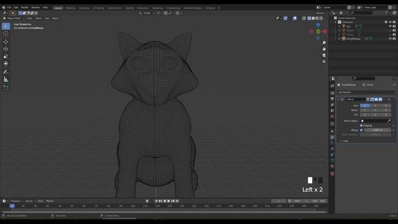Click the viewport zoom magnifier icon
398x224 pixels.
tap(324, 43)
